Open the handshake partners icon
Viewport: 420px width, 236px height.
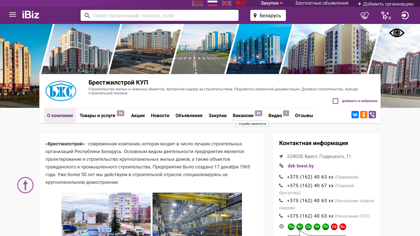pos(365,15)
